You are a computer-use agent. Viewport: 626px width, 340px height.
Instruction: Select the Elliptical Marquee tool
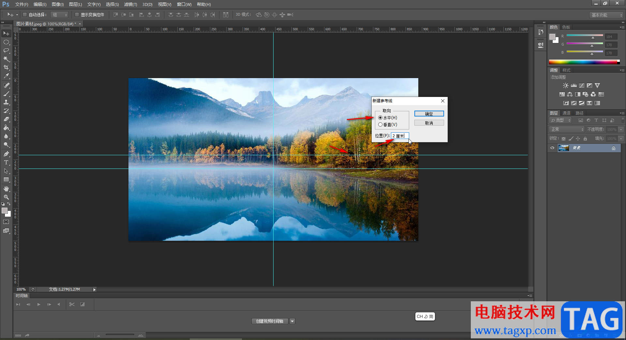click(6, 42)
